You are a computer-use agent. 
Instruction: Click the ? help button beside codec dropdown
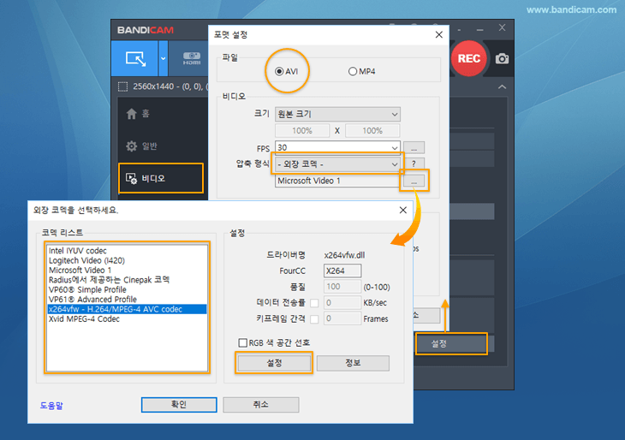click(x=414, y=164)
